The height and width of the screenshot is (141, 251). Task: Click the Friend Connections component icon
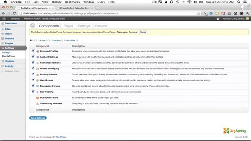[x=38, y=63]
